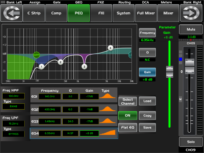
Task: Select EQ band node 1 on graph
Action: pos(42,67)
